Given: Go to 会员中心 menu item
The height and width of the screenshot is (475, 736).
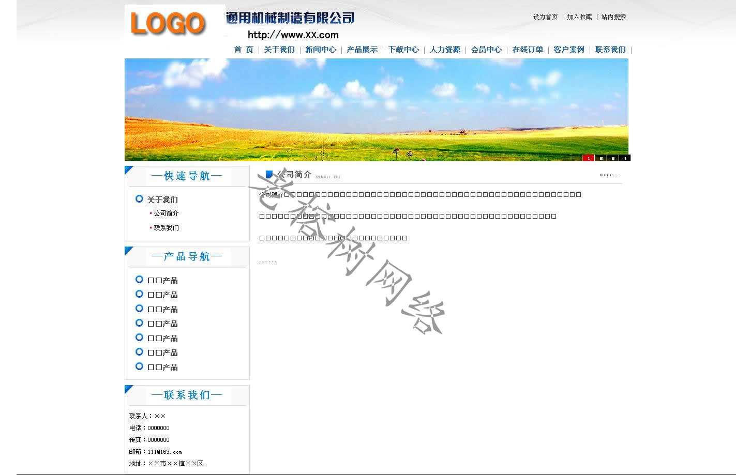Looking at the screenshot, I should click(486, 50).
